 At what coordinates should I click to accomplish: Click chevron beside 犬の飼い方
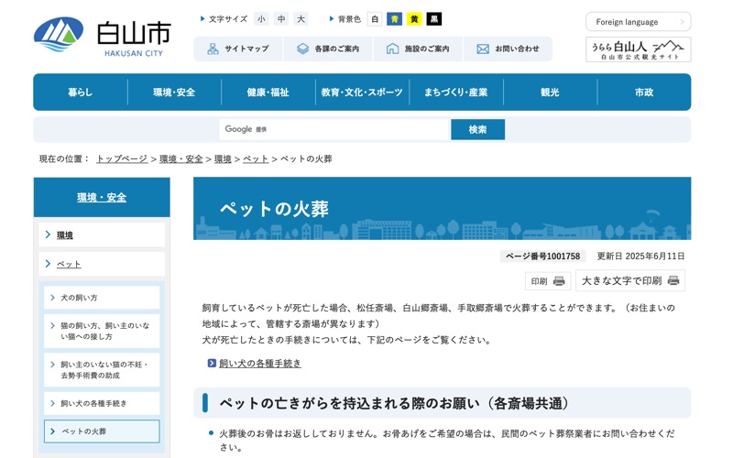click(x=52, y=297)
